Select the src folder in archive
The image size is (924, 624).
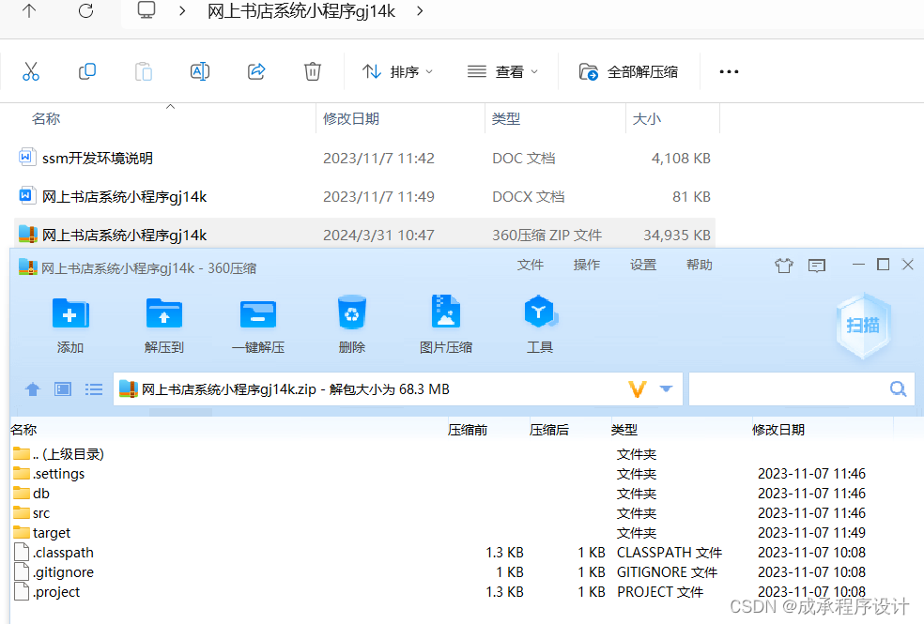click(31, 512)
